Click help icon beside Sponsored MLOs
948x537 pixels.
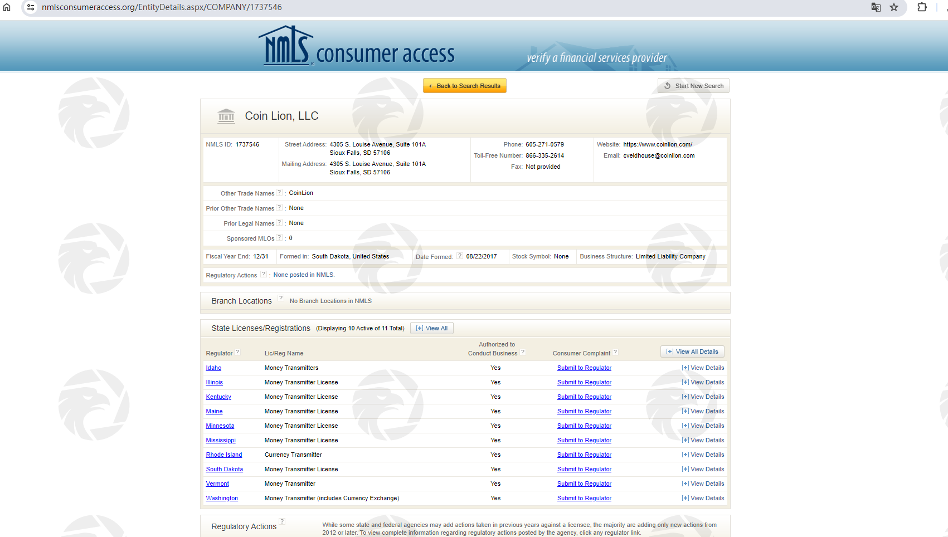coord(279,237)
